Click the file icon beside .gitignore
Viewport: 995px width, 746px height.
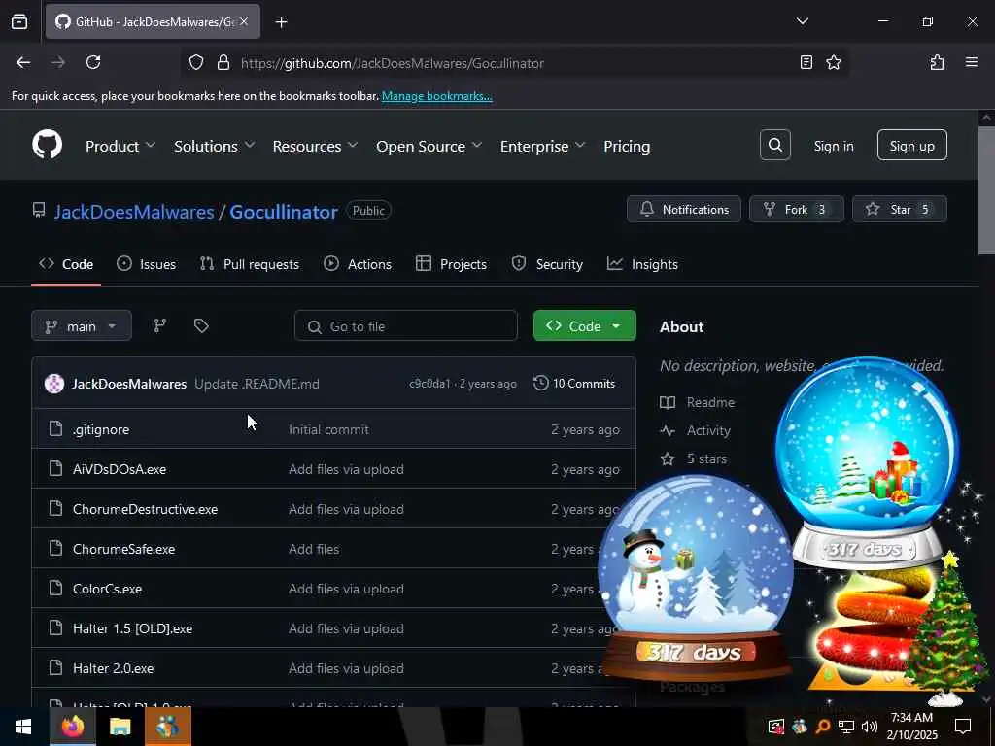55,428
